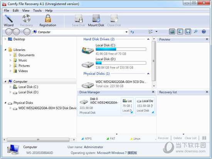The image size is (212, 159).
Task: Click the first back navigation round button
Action: pyautogui.click(x=9, y=32)
